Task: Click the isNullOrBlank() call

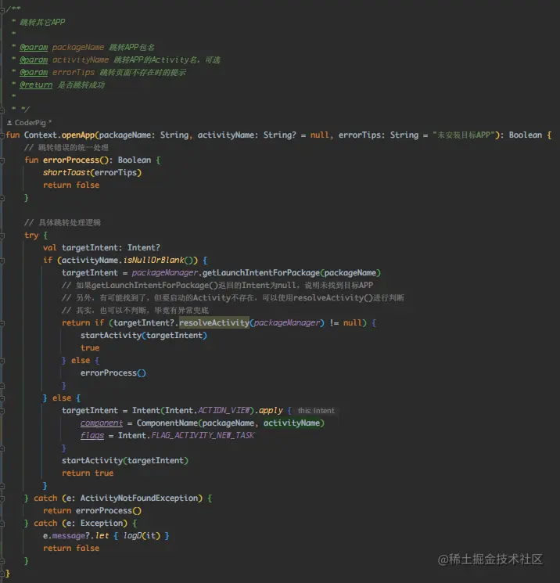Action: (160, 260)
